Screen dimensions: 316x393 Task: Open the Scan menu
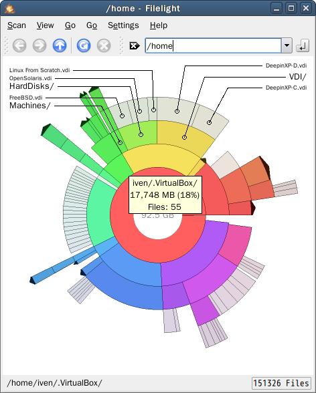(x=17, y=25)
